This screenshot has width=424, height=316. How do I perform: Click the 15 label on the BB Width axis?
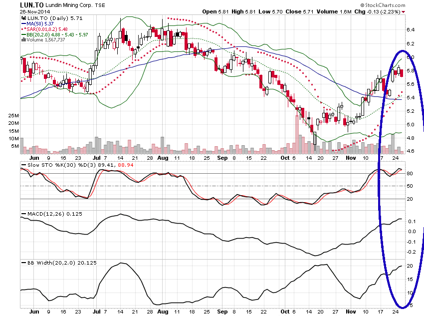pos(410,279)
